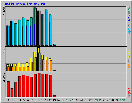Click the day 17 axis label
The height and width of the screenshot is (103, 132).
[70, 100]
